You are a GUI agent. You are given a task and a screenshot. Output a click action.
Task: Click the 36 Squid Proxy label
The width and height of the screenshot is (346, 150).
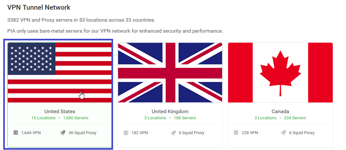82,133
